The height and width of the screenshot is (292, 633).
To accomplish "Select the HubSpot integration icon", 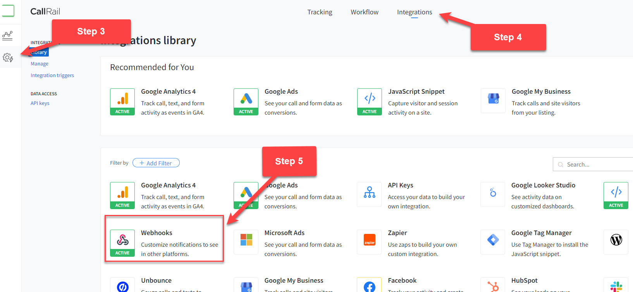I will (493, 286).
